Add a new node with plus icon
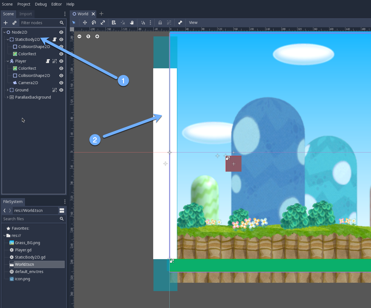371x308 pixels. (6, 23)
